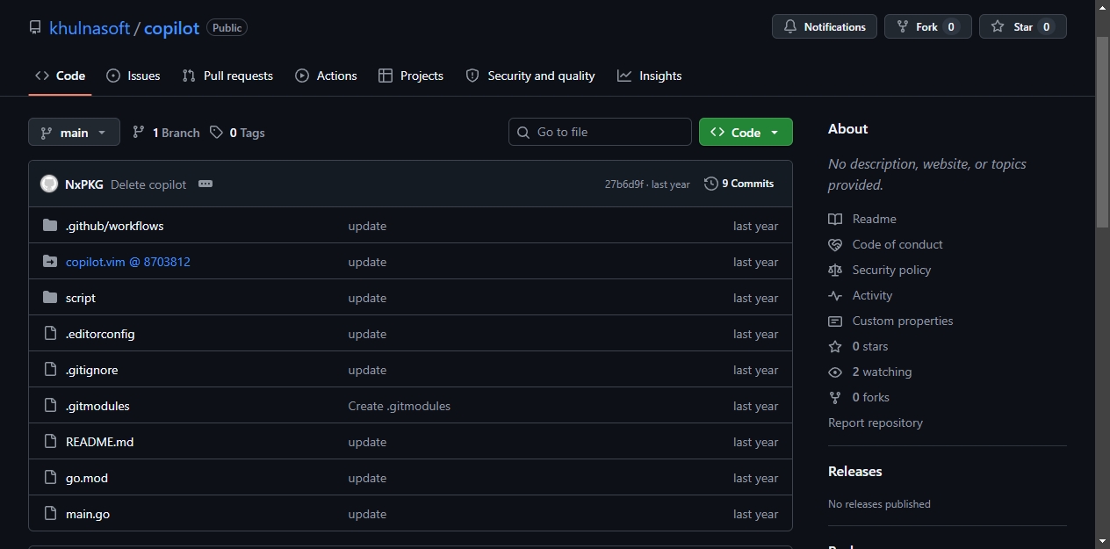Open the .github/workflows folder icon
The width and height of the screenshot is (1110, 549).
(50, 226)
